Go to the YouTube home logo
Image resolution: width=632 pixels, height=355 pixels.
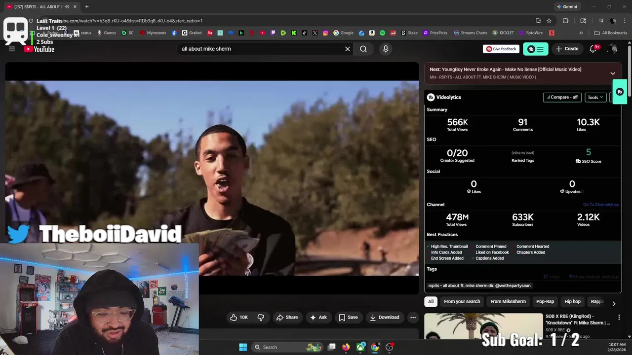tap(39, 49)
